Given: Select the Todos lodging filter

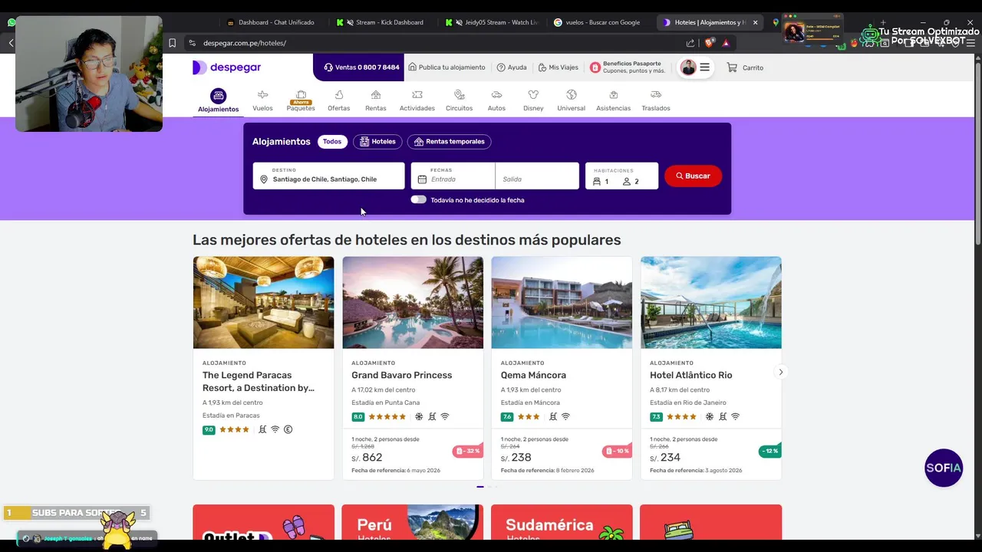Looking at the screenshot, I should pos(332,142).
